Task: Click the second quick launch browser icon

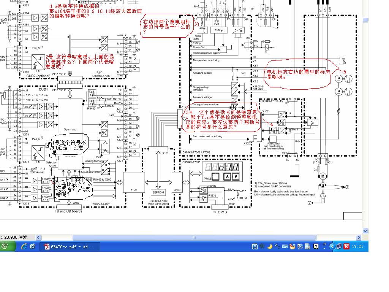Action: pos(32,246)
